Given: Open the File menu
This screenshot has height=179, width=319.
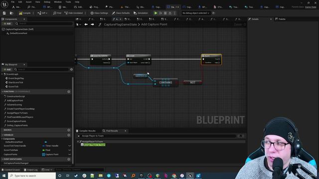Looking at the screenshot, I should [12, 2].
